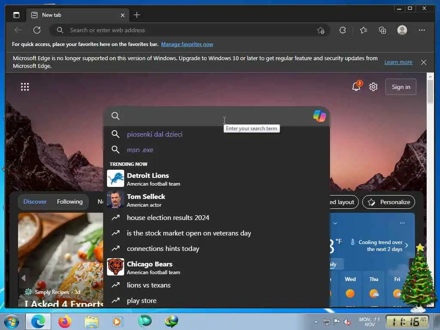Click the search magnifier in the page search box
440x330 pixels.
pos(115,116)
